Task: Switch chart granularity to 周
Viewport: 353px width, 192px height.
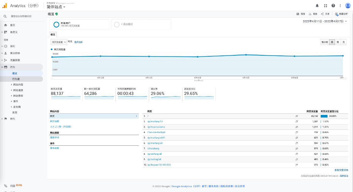Action: pos(338,42)
